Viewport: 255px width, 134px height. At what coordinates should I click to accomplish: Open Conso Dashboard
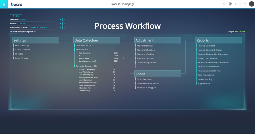144,79
